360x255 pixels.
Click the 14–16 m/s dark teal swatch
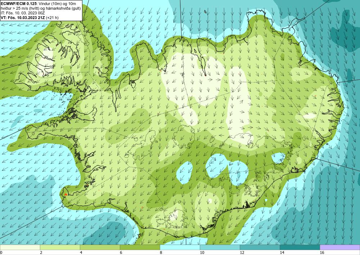[300, 247]
